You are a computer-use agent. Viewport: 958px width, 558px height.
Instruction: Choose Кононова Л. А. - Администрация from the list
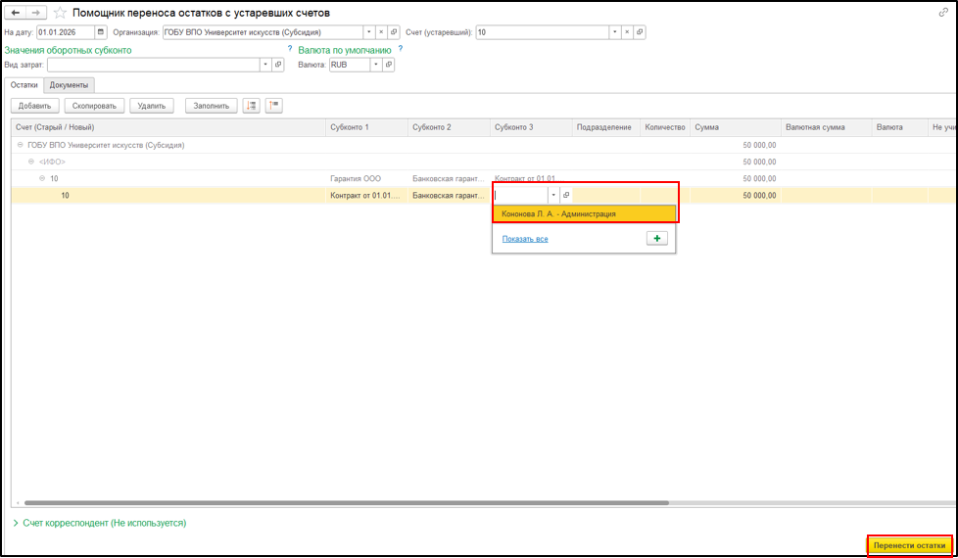(584, 214)
